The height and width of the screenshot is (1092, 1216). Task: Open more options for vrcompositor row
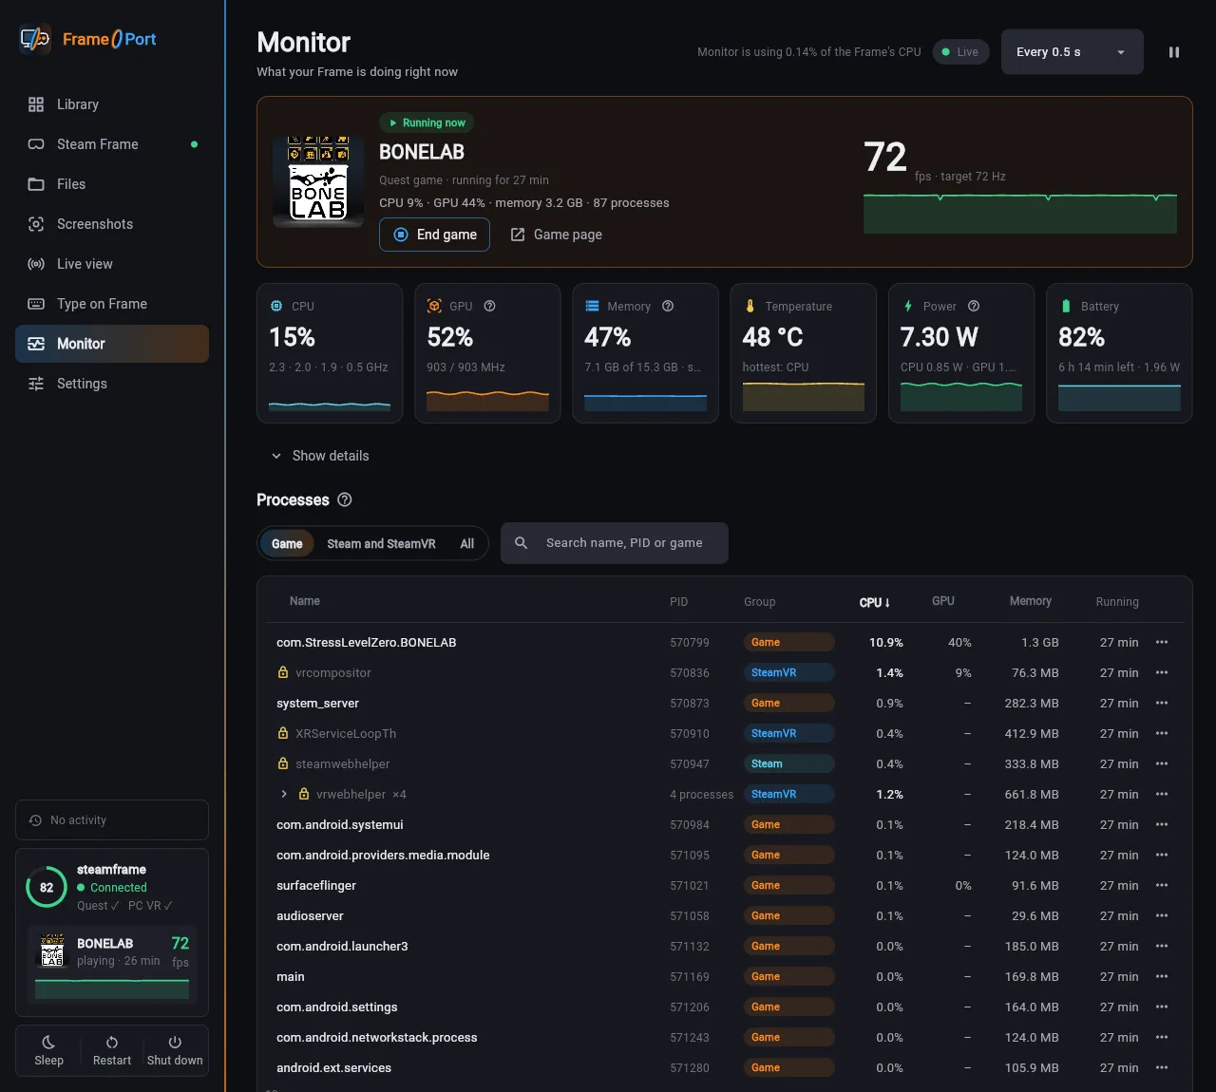click(x=1162, y=673)
